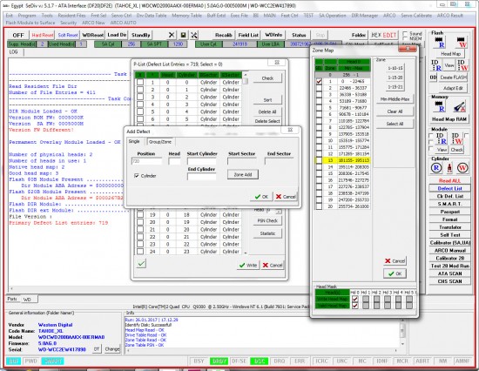Click the Module ID read icon
479x371 pixels.
pos(442,138)
